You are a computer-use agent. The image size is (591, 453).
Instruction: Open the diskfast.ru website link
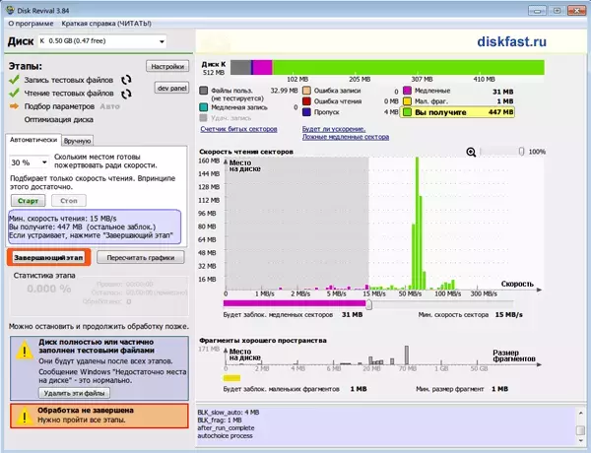511,41
